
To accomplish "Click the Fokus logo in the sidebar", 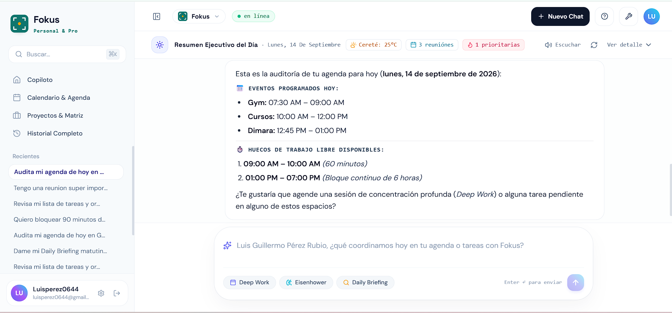I will point(19,23).
